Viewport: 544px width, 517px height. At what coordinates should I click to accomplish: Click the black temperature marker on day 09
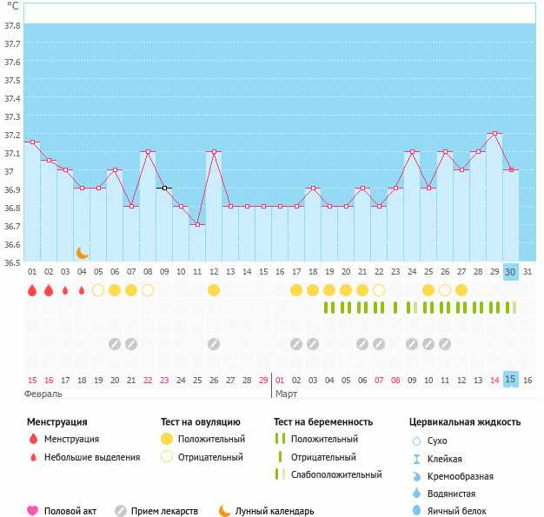pyautogui.click(x=164, y=188)
